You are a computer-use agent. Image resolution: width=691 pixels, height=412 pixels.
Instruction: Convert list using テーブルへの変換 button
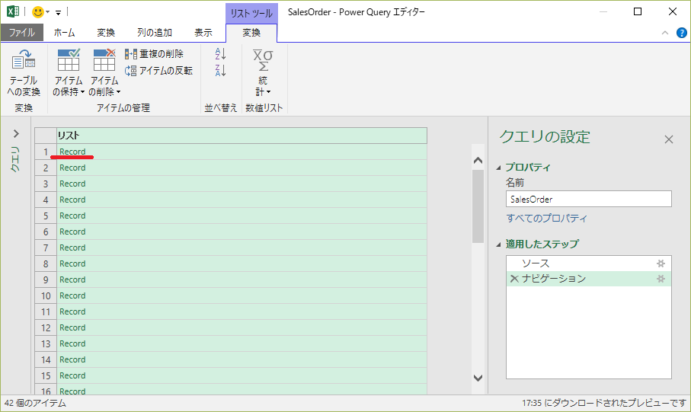[x=24, y=72]
